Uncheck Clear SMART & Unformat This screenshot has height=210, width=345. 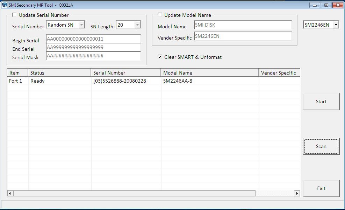pos(160,57)
